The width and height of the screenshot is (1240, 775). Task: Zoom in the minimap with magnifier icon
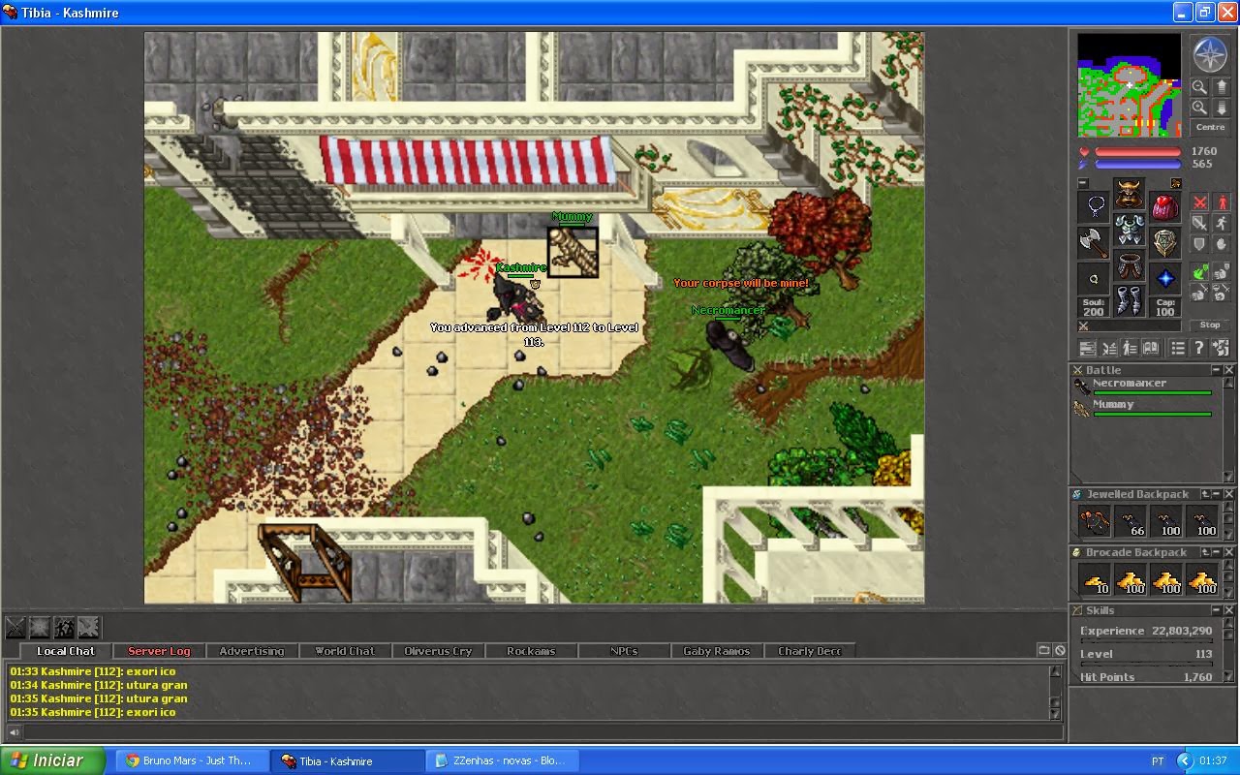point(1198,105)
